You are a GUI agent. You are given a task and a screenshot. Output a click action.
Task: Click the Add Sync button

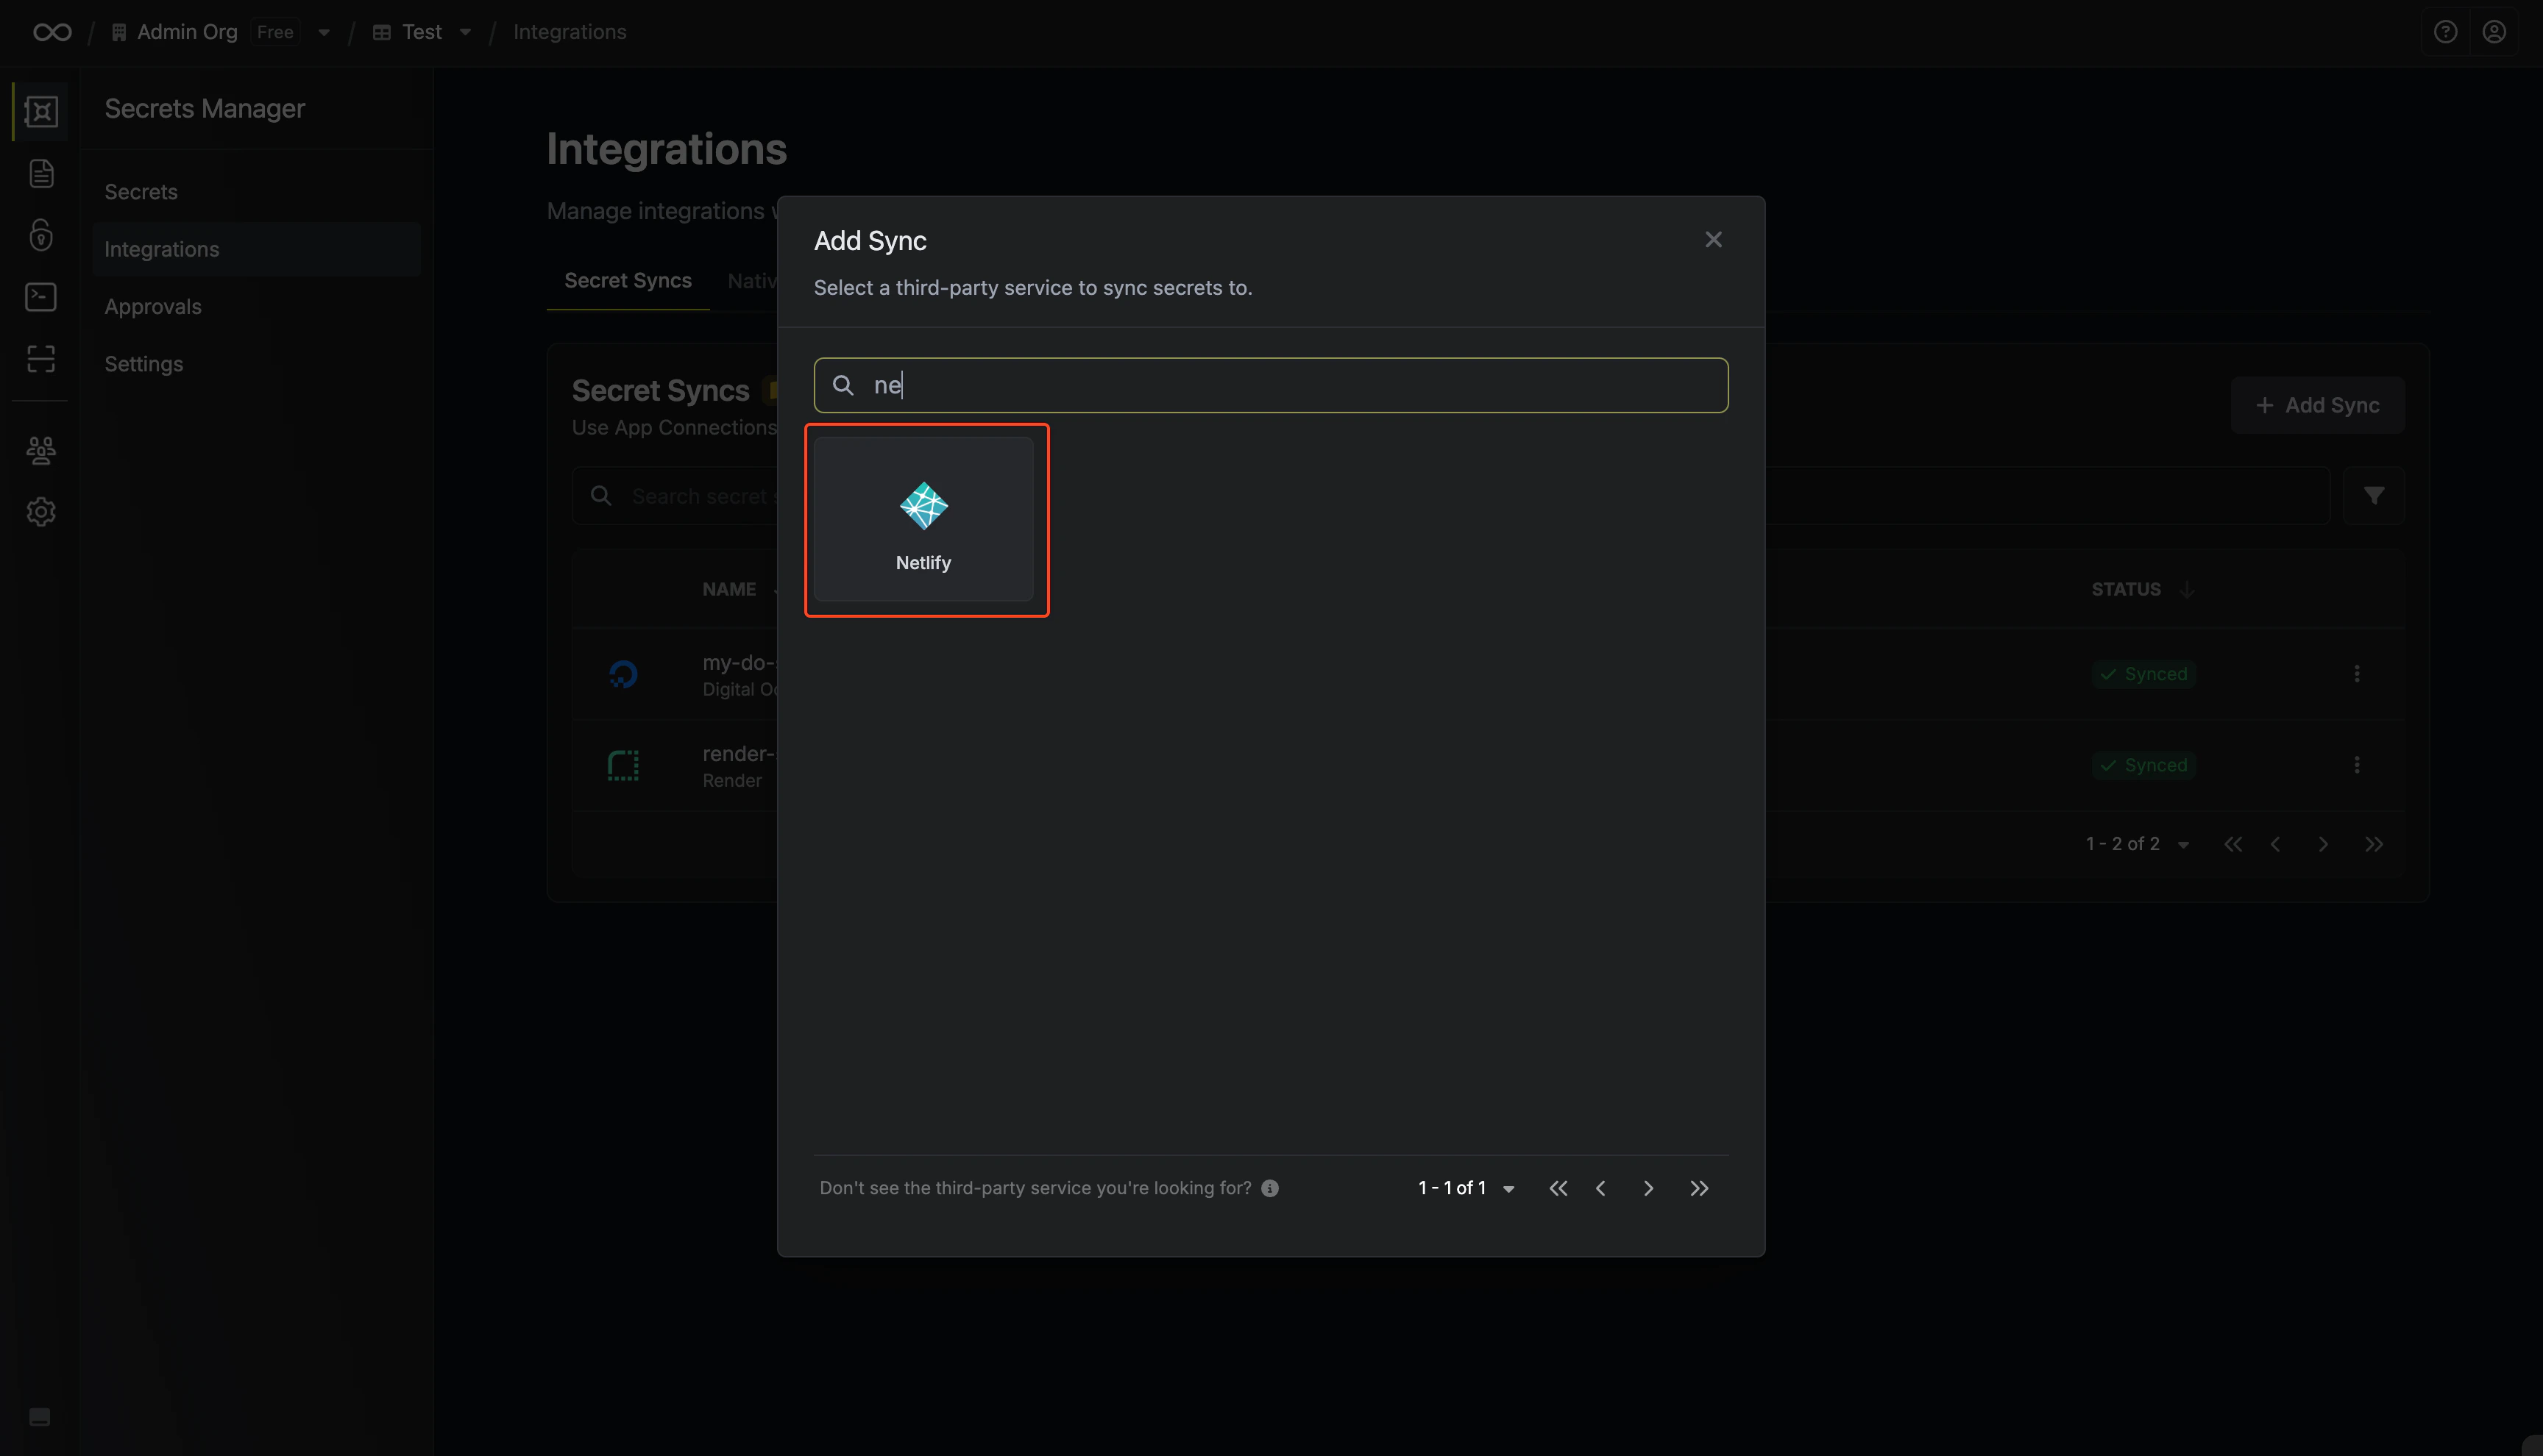coord(2317,405)
